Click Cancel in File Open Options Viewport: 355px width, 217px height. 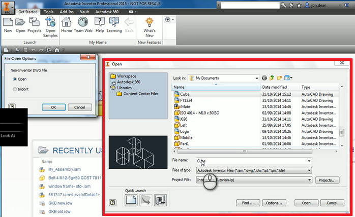[x=80, y=107]
